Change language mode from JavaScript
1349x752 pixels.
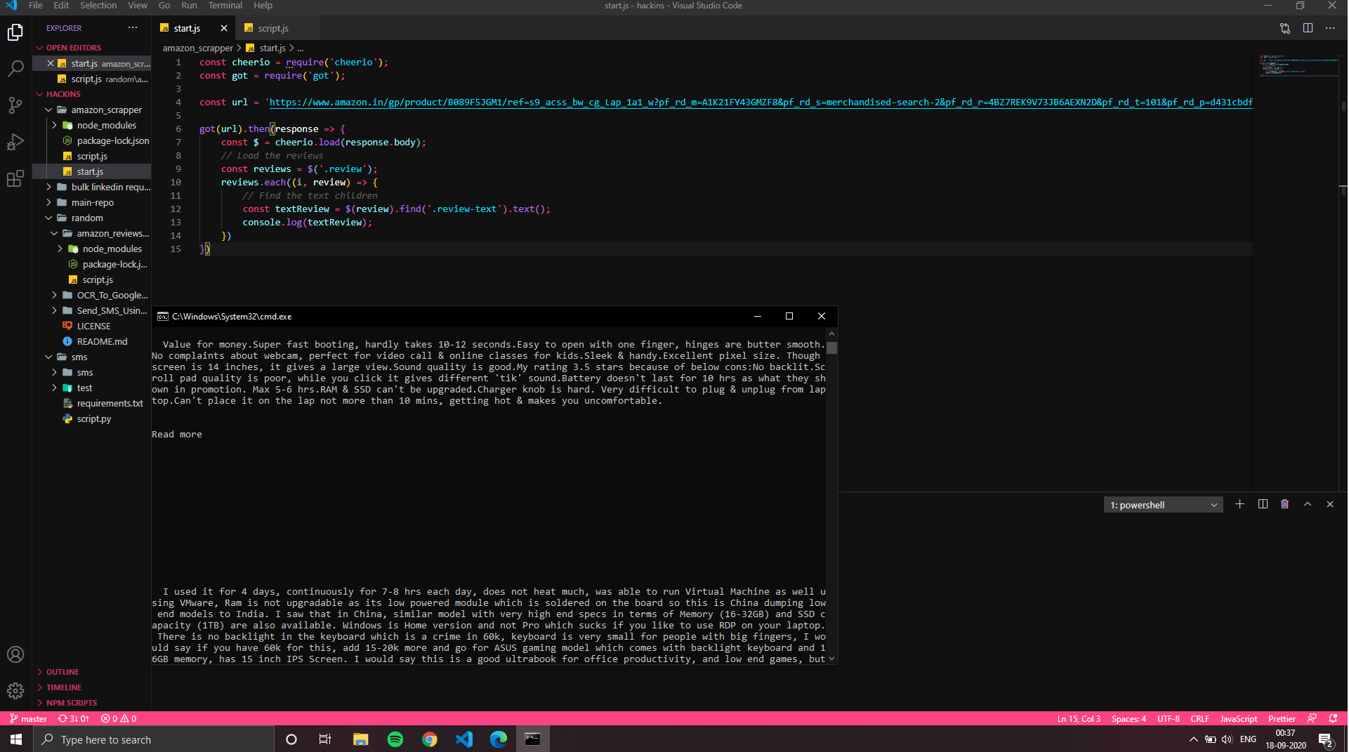1238,718
